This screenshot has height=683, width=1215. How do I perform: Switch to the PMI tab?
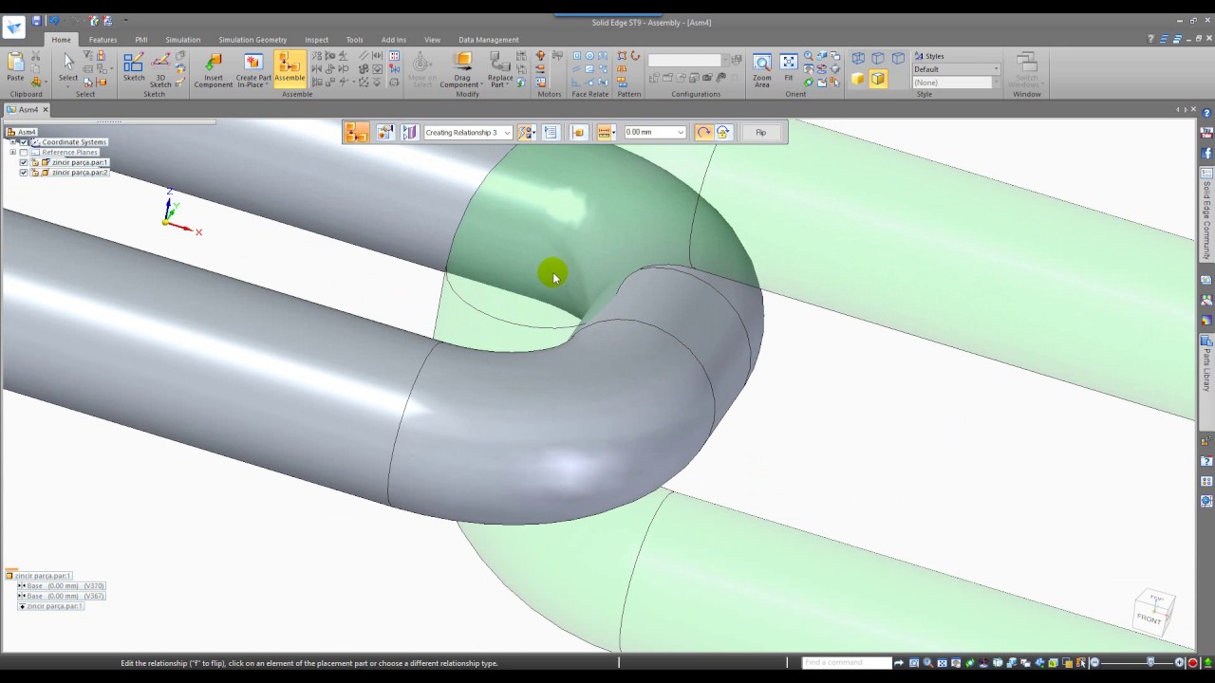coord(140,40)
